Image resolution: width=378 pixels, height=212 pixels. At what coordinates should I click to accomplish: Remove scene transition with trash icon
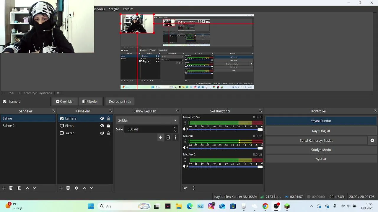tap(168, 137)
